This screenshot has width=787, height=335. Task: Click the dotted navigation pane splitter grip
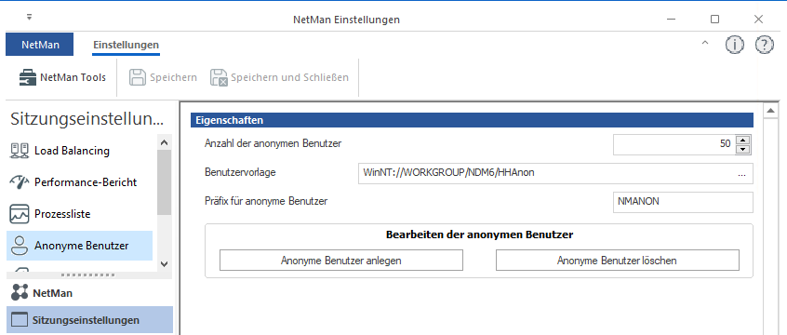click(x=87, y=275)
